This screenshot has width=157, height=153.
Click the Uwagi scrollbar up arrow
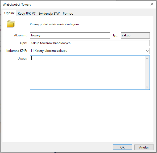coord(147,58)
